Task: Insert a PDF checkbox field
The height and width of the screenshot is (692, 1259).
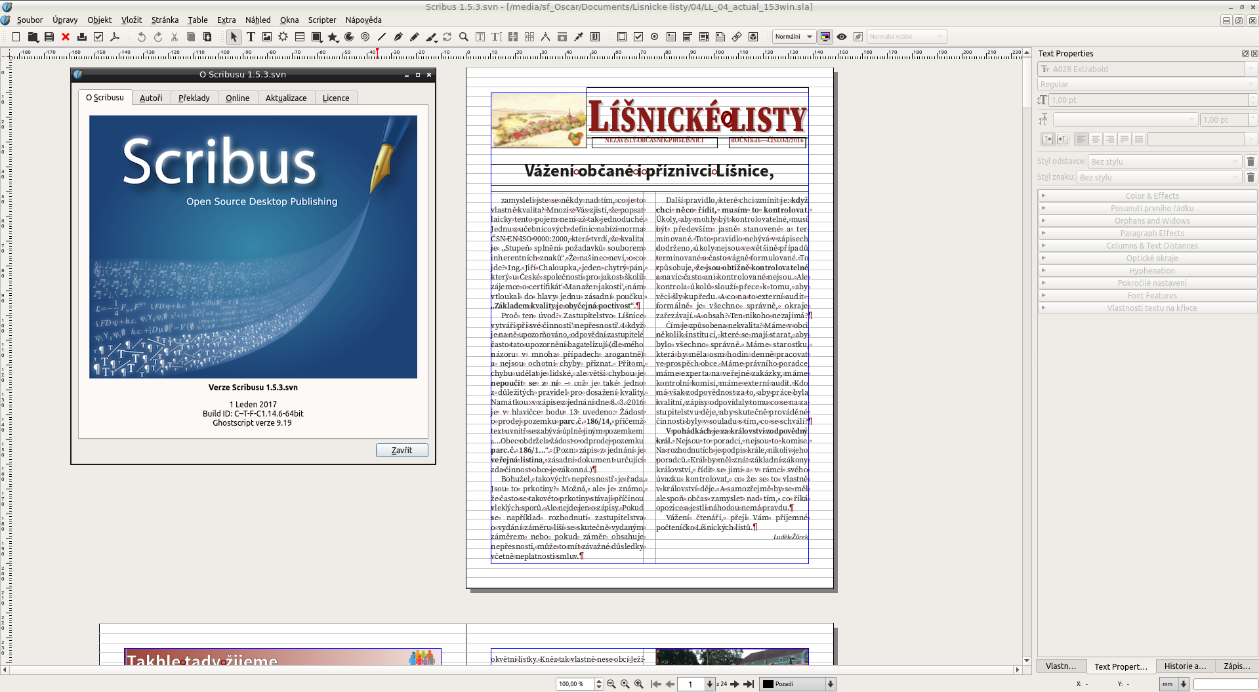Action: (x=638, y=37)
